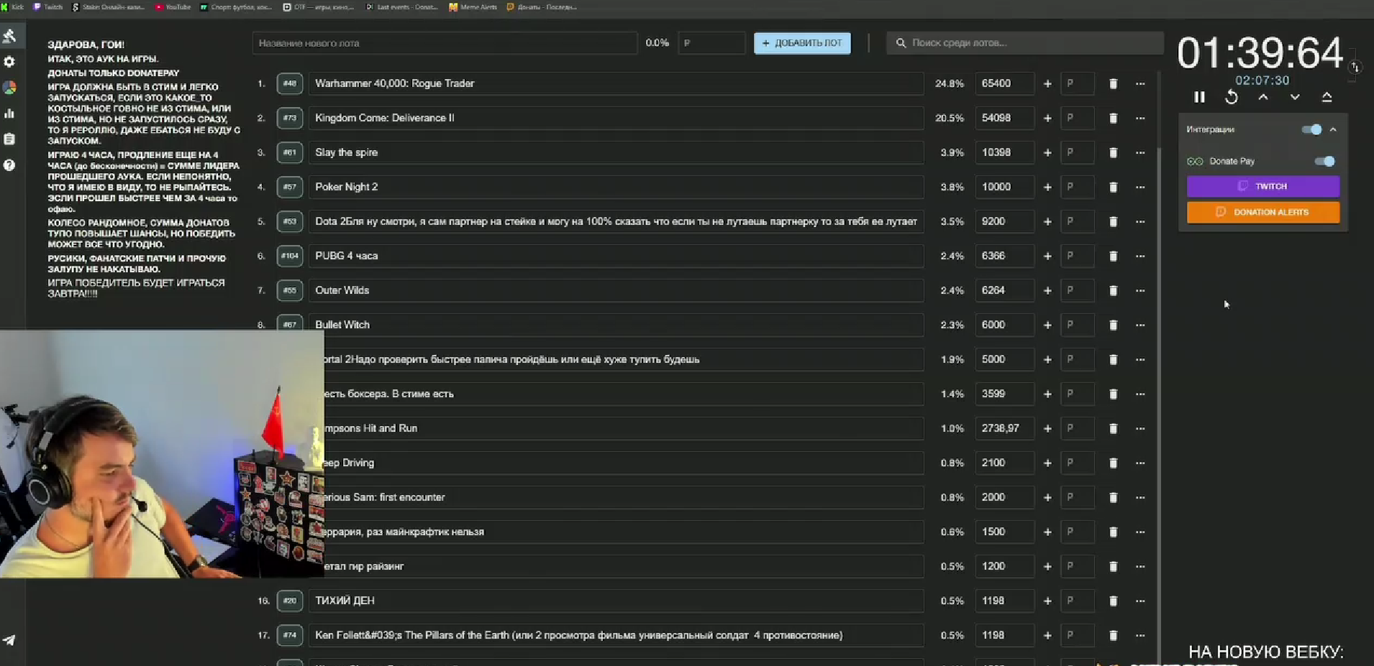Click plus on Bullet Witch row
Screen dimensions: 1374x666
[x=1047, y=325]
